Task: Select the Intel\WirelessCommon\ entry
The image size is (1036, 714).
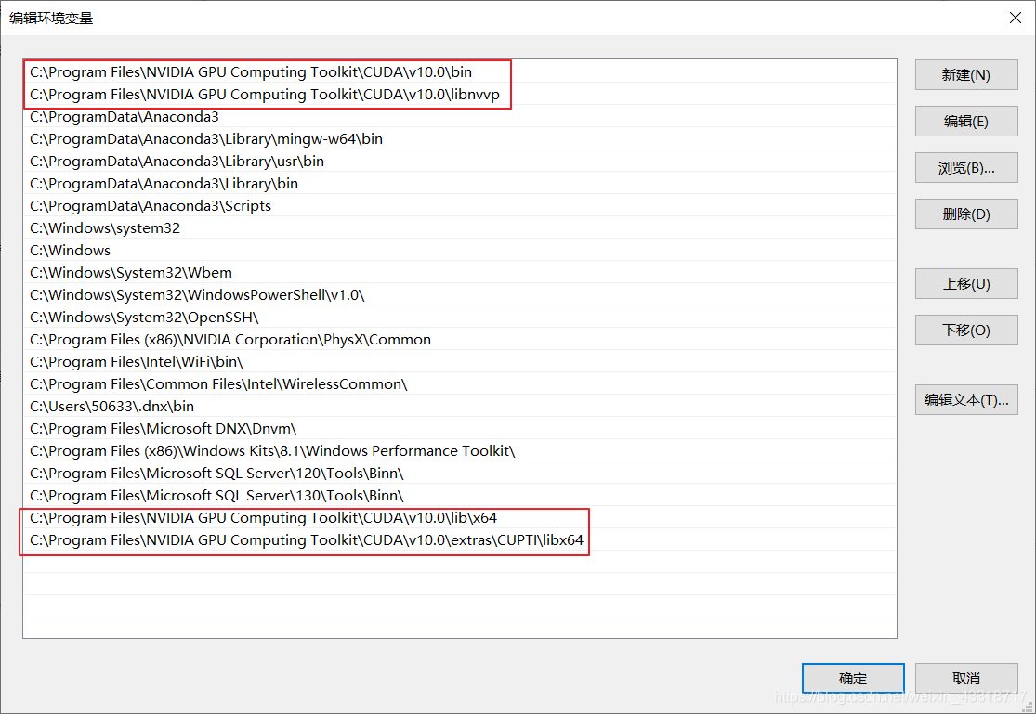Action: click(x=460, y=384)
